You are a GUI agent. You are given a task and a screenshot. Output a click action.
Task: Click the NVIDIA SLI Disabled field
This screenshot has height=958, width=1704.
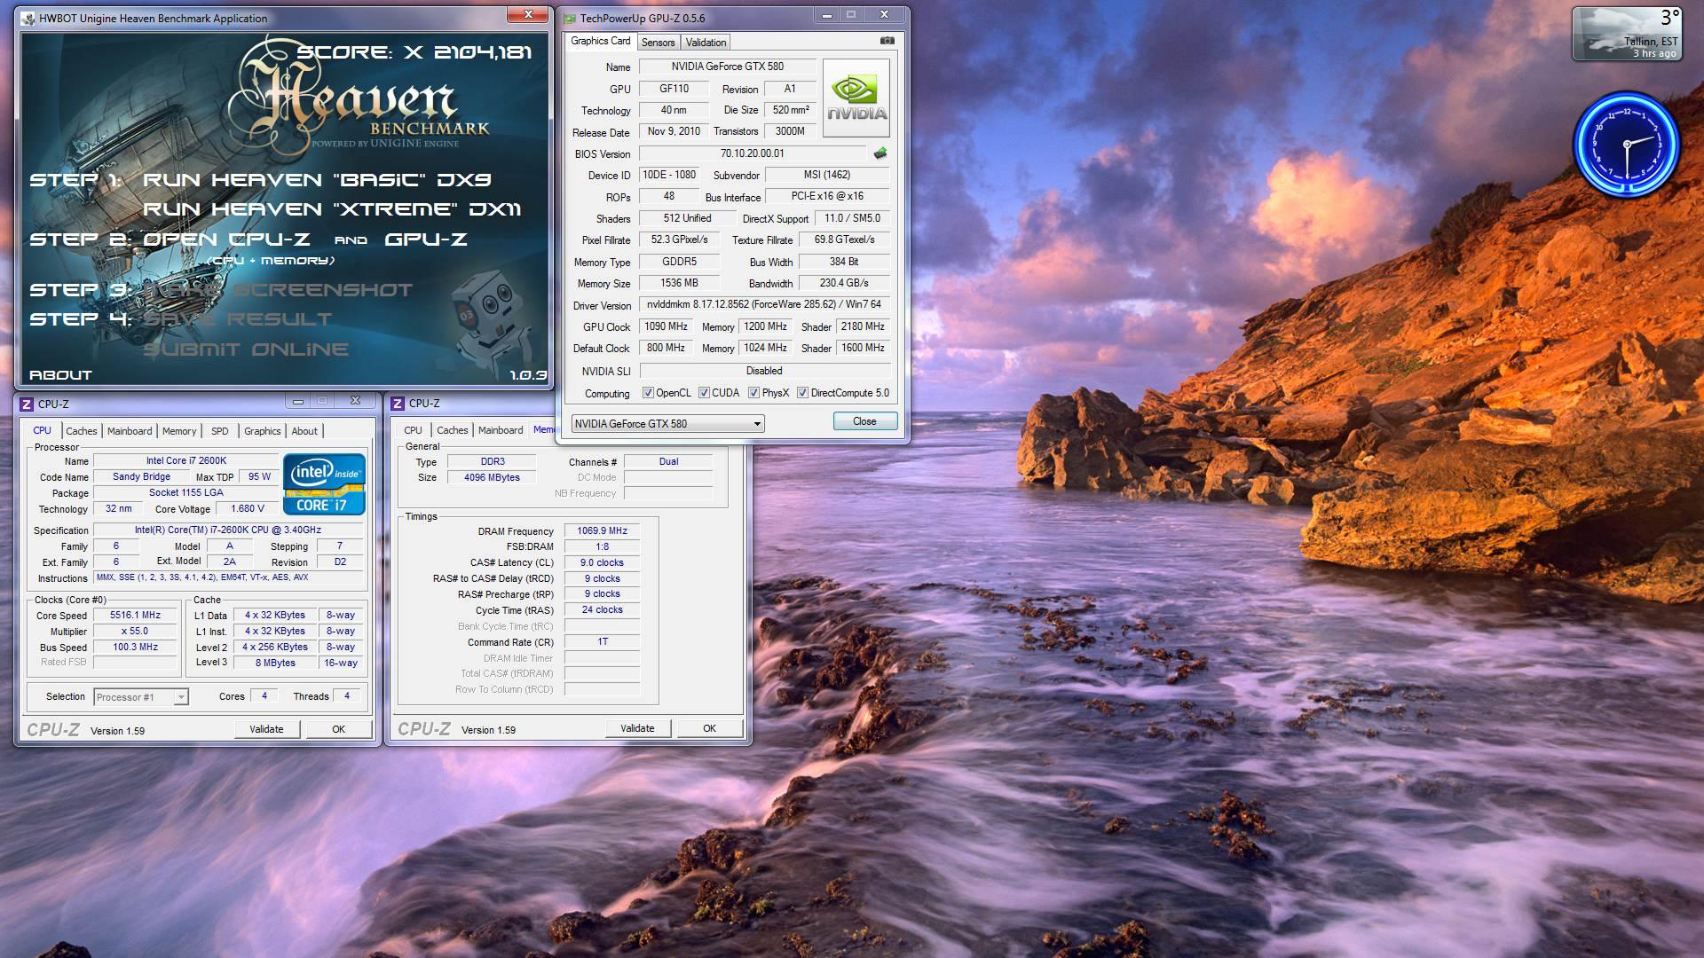764,371
